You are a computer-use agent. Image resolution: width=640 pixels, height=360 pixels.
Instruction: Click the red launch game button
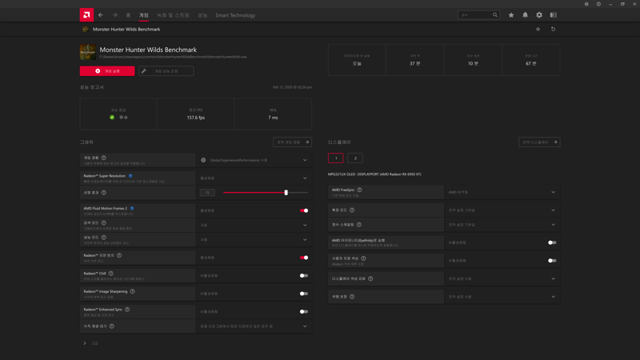pos(107,71)
